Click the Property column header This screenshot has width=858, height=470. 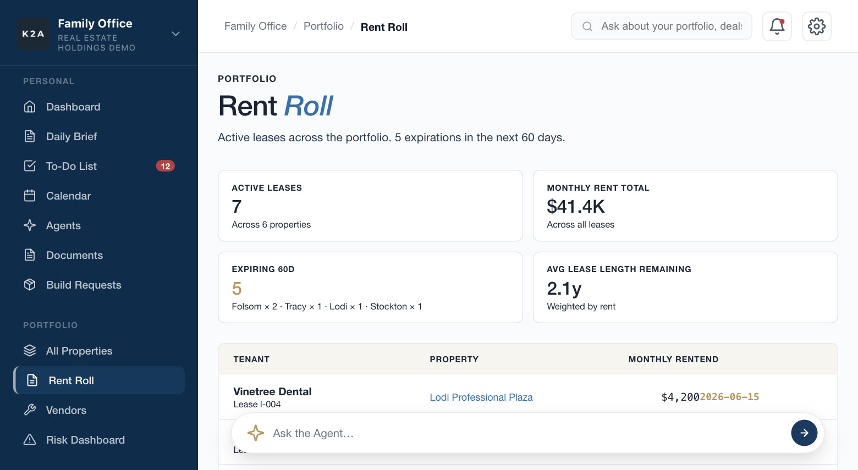point(454,360)
